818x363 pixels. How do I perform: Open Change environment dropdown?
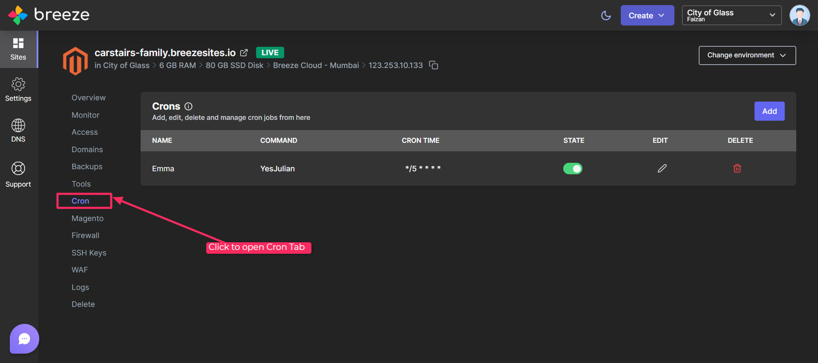pos(747,55)
